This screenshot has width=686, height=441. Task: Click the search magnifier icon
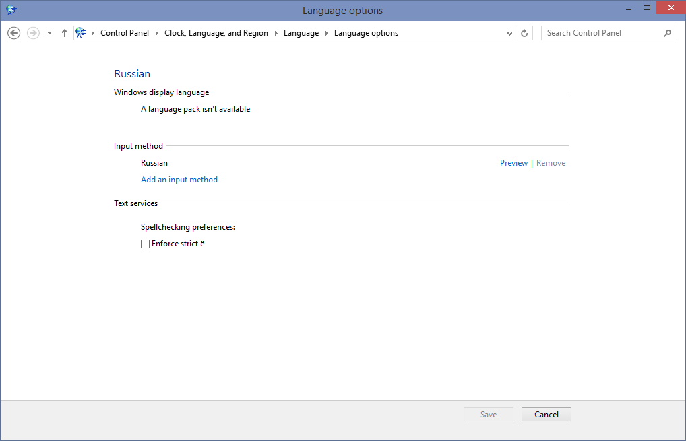tap(668, 33)
